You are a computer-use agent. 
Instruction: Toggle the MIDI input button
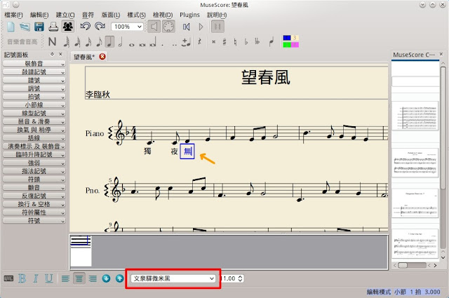168,27
